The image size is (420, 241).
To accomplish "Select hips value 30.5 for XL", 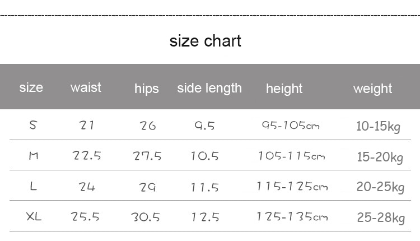I will tap(146, 217).
